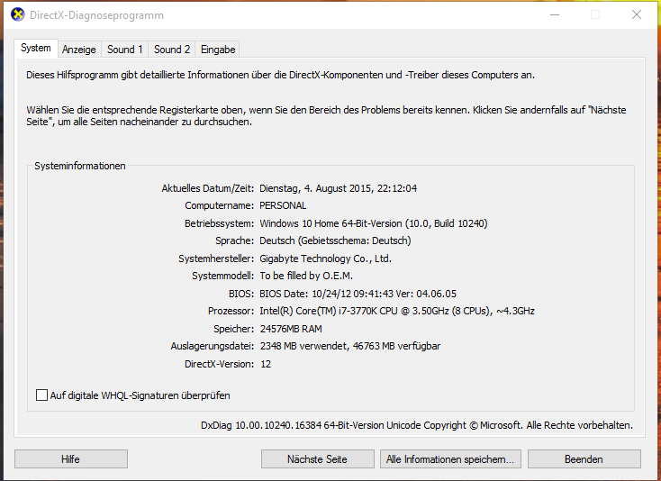Click the Hilfe button
The image size is (661, 481).
71,458
